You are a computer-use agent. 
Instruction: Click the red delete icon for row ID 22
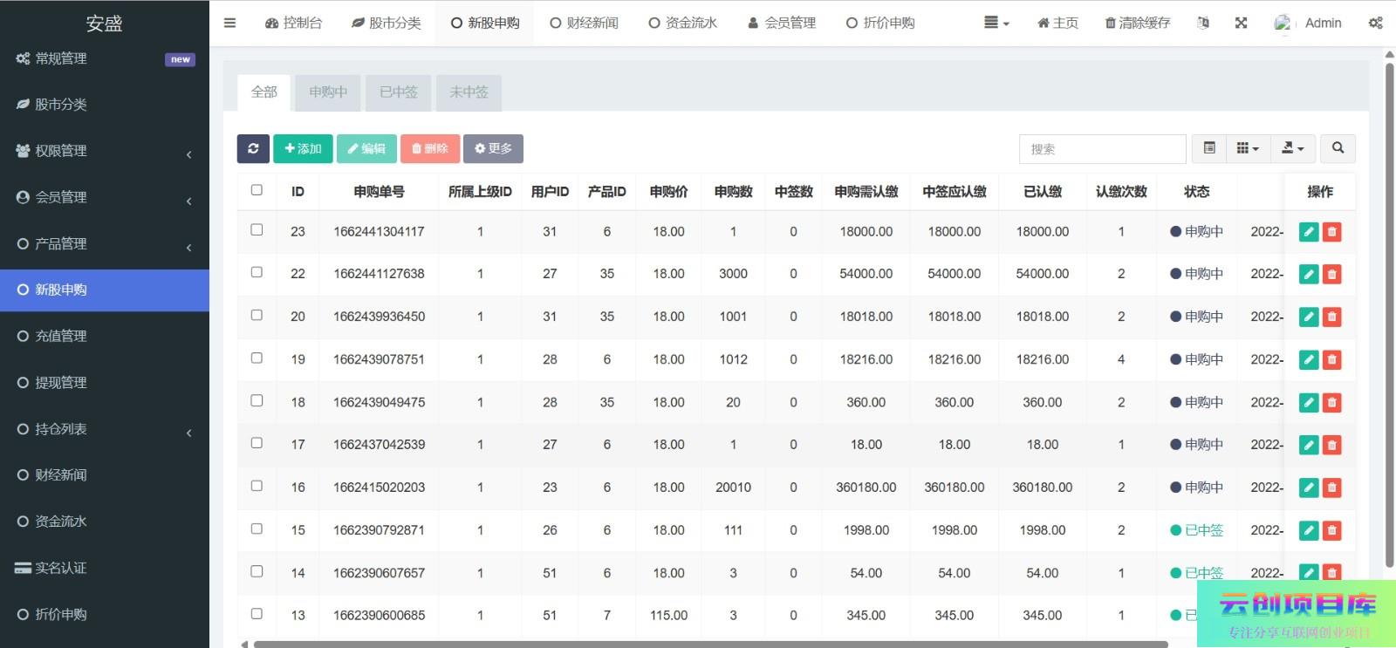click(1331, 275)
